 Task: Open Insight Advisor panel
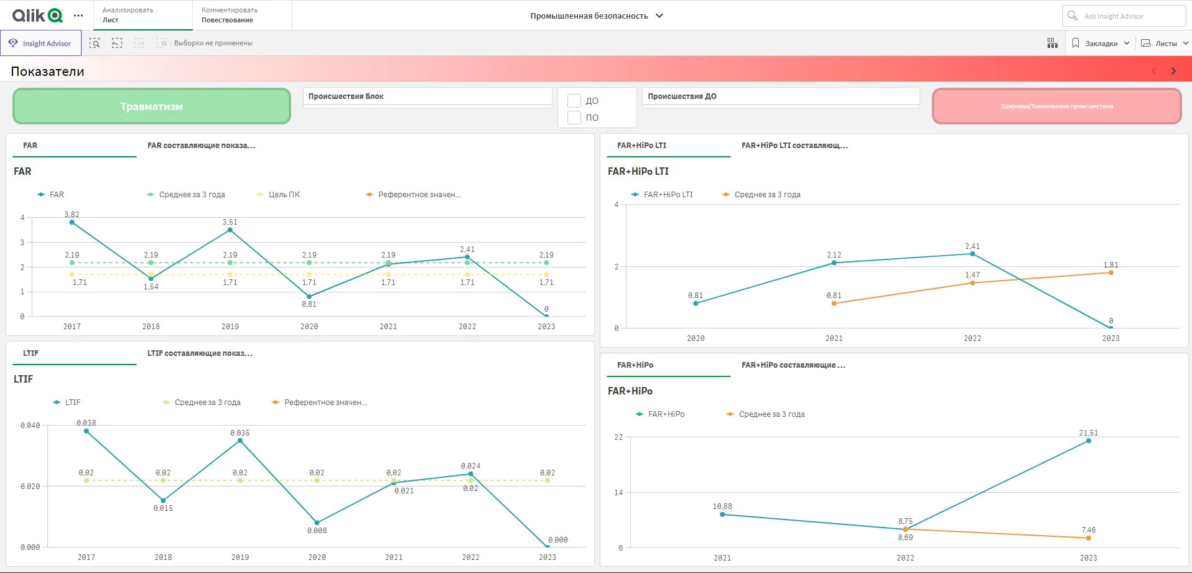(40, 43)
